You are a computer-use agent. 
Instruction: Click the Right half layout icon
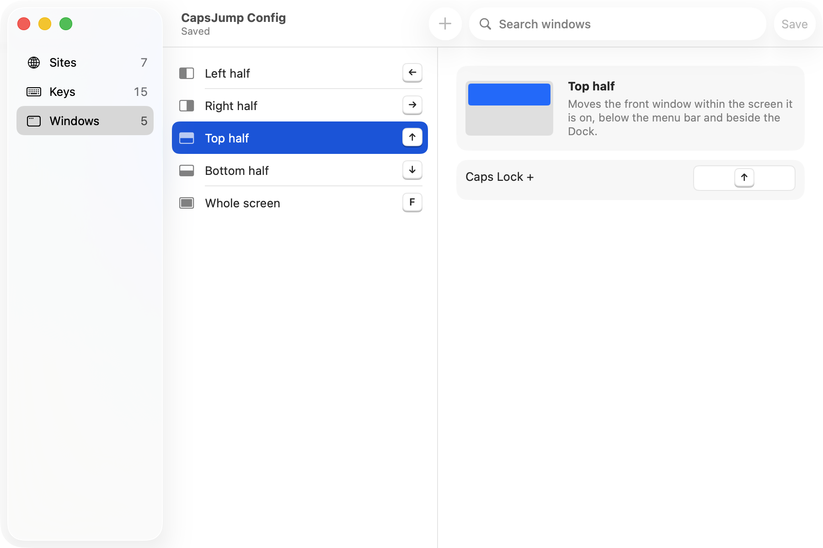[x=187, y=105]
